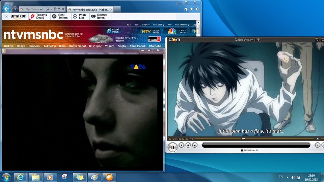Open the Bilim news section

(62, 46)
